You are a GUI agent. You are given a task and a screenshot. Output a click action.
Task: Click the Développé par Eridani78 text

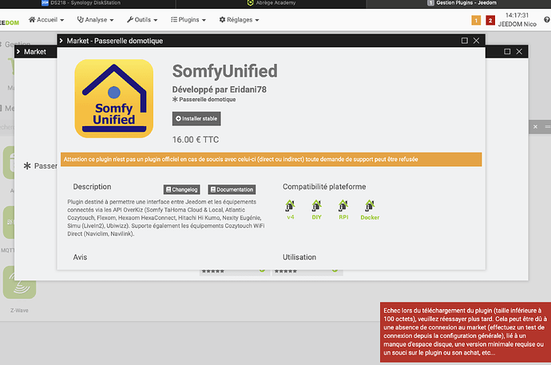point(220,89)
